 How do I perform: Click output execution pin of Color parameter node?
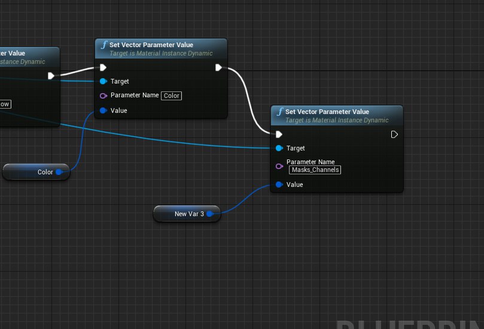pos(218,67)
